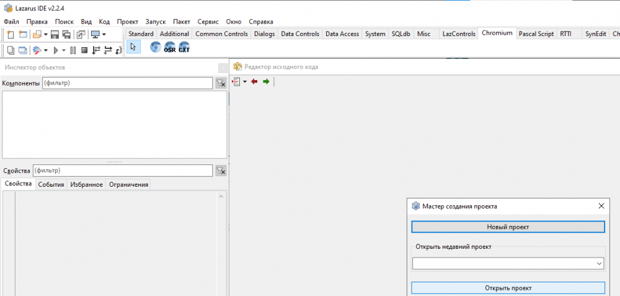Click the Step Out debug icon
The height and width of the screenshot is (296, 620).
(x=119, y=50)
